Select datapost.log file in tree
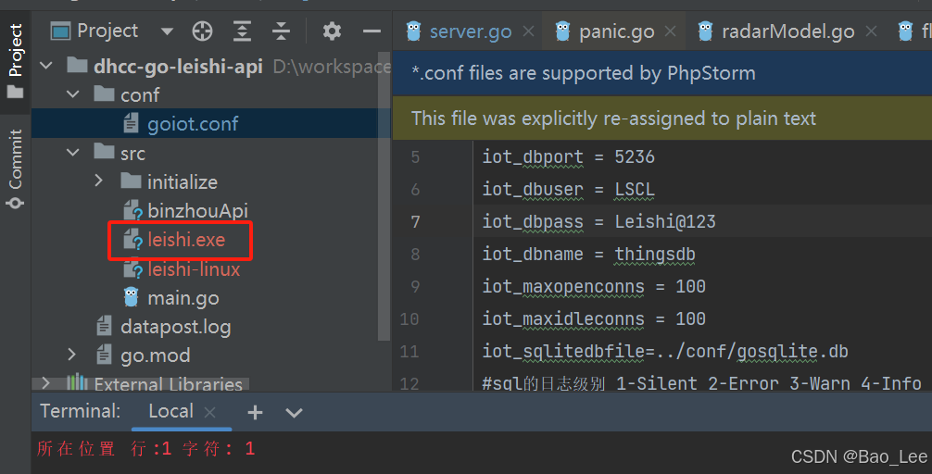 click(175, 327)
